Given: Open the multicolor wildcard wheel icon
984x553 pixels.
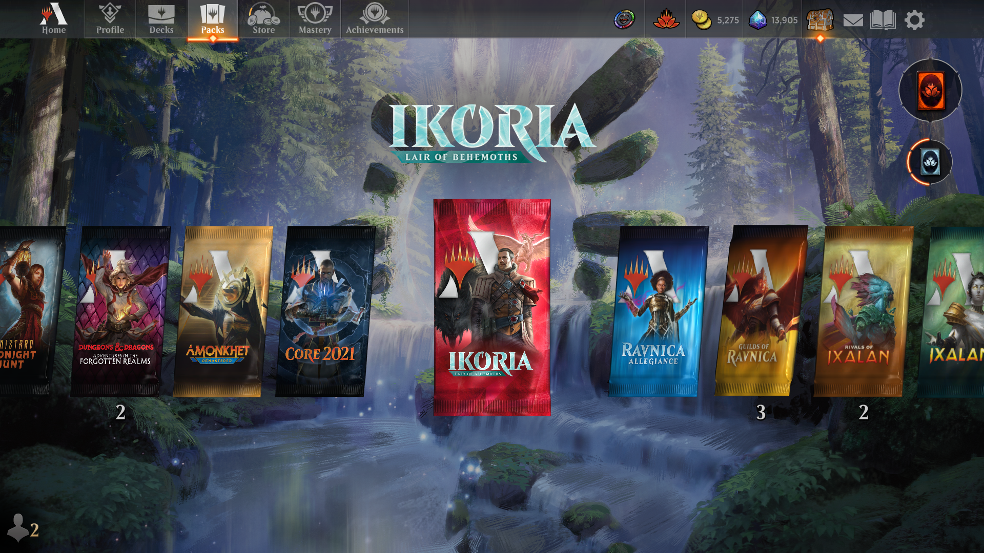Looking at the screenshot, I should [x=624, y=20].
